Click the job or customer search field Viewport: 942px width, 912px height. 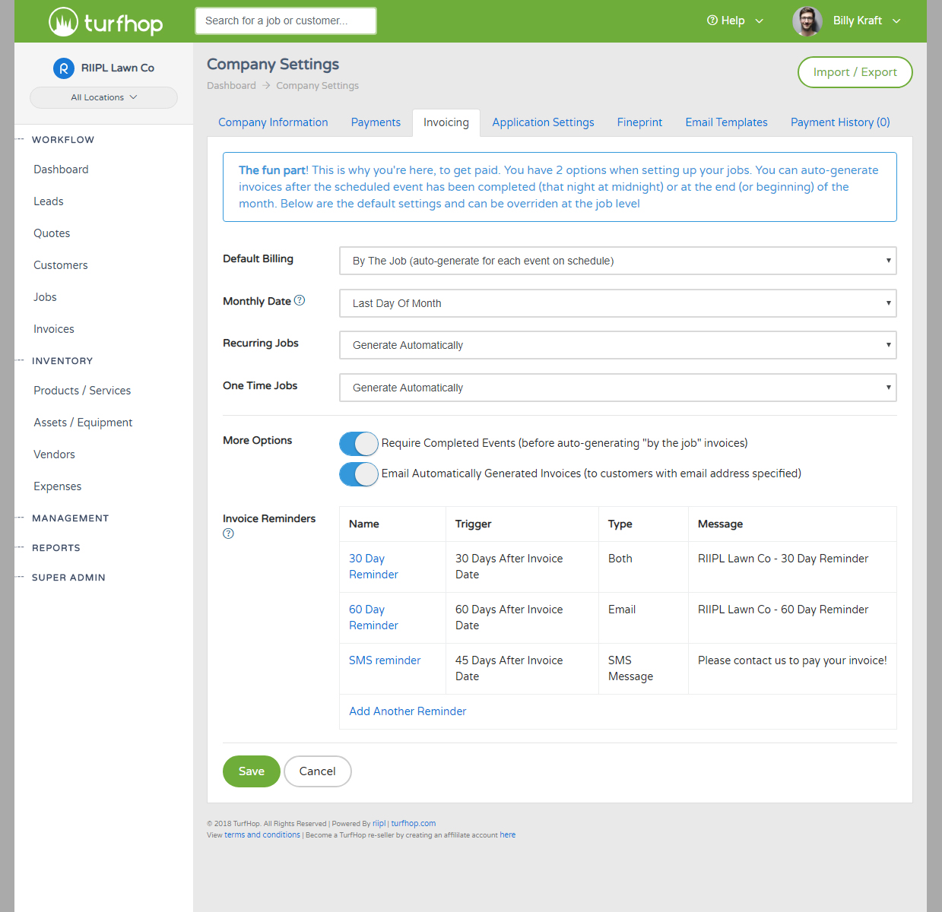tap(285, 21)
